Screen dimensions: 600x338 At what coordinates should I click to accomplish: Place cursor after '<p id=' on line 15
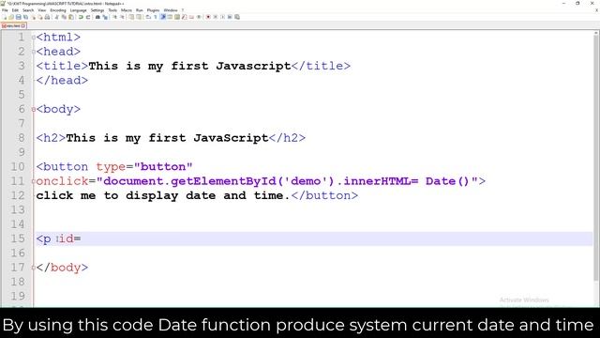coord(82,238)
